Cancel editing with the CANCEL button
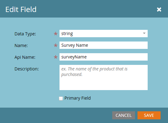Viewport: 168px width, 123px height. (124, 115)
